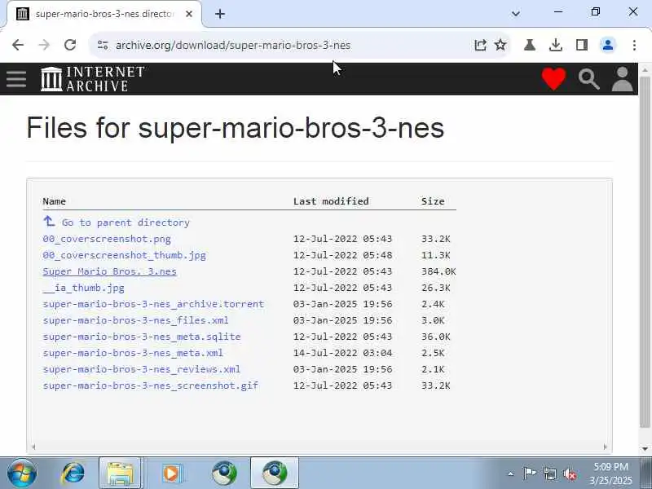652x489 pixels.
Task: Open the Chrome downloads icon
Action: point(556,45)
